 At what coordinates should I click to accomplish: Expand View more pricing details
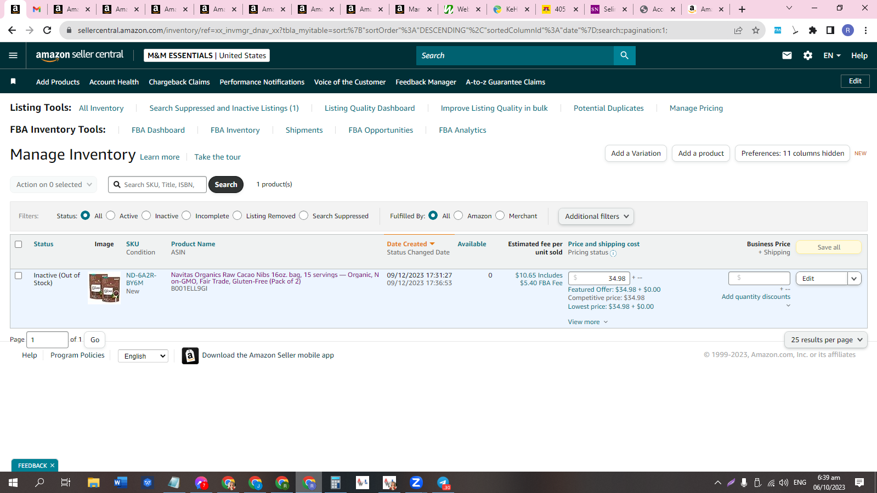(588, 322)
